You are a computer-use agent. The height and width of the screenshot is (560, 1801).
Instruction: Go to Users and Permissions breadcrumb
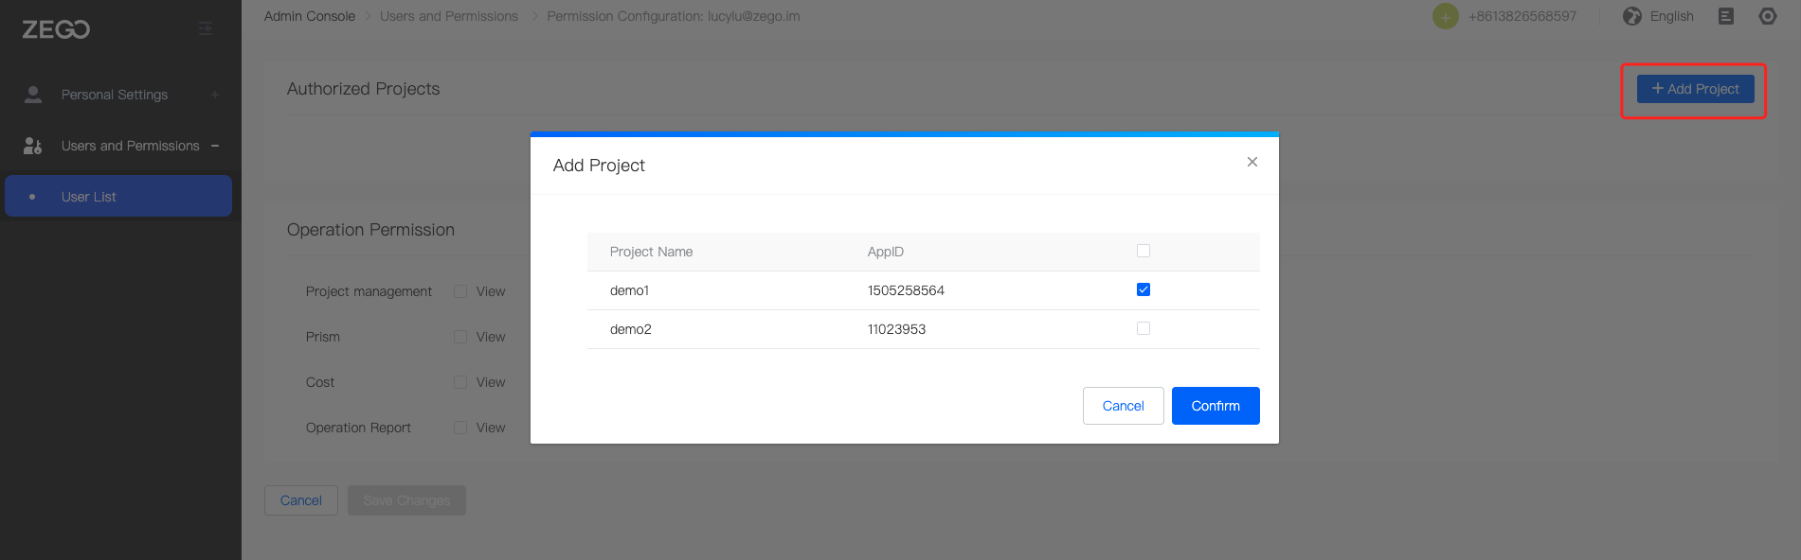pos(448,16)
